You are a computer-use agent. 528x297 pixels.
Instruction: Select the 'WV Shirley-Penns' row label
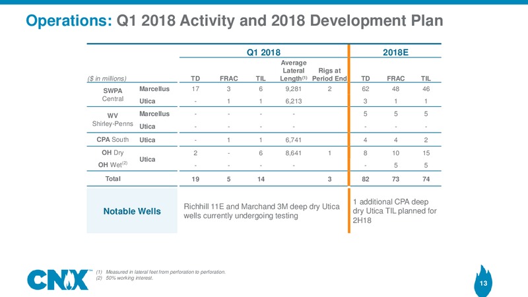112,119
